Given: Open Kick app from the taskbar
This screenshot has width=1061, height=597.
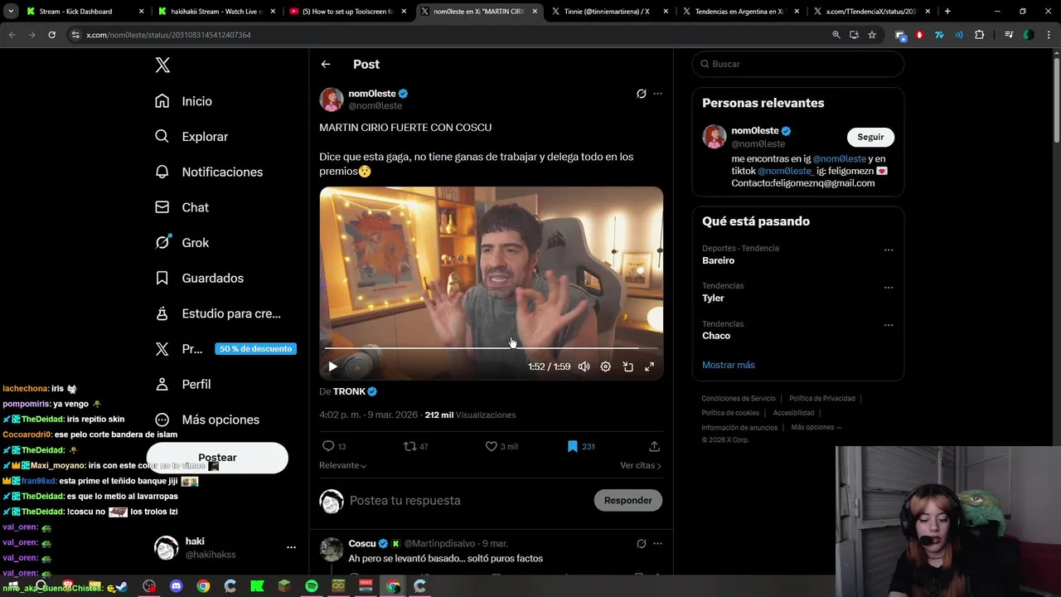Looking at the screenshot, I should click(x=258, y=586).
